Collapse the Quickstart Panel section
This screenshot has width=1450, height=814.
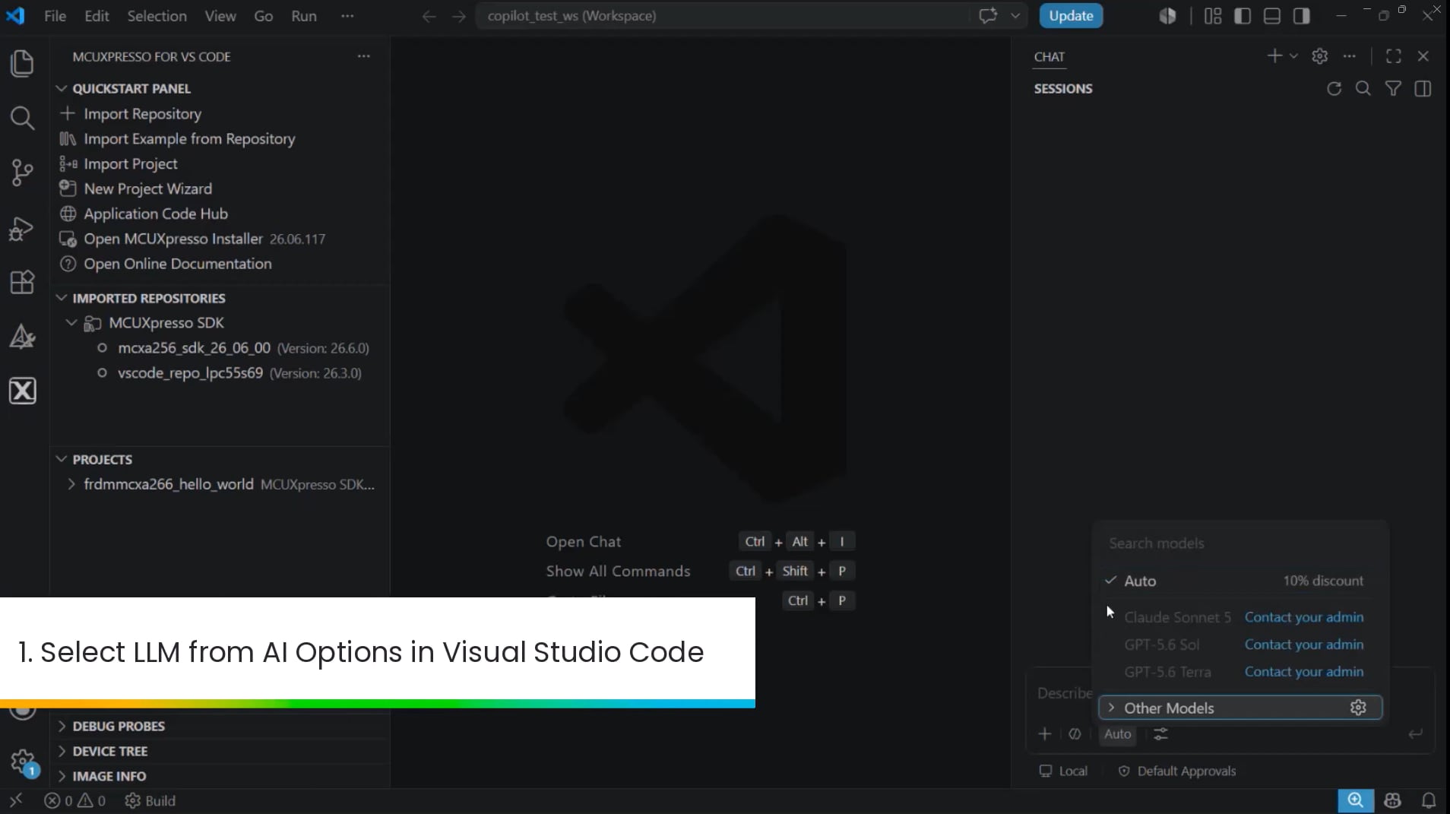(x=62, y=89)
